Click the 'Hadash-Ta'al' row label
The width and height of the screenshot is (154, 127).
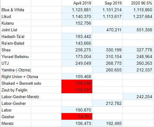tap(13, 36)
